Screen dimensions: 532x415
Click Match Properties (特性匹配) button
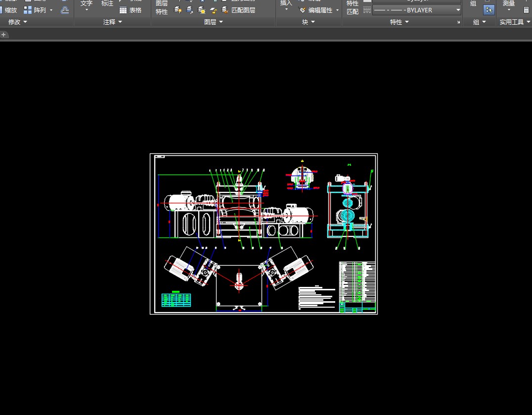[x=353, y=7]
